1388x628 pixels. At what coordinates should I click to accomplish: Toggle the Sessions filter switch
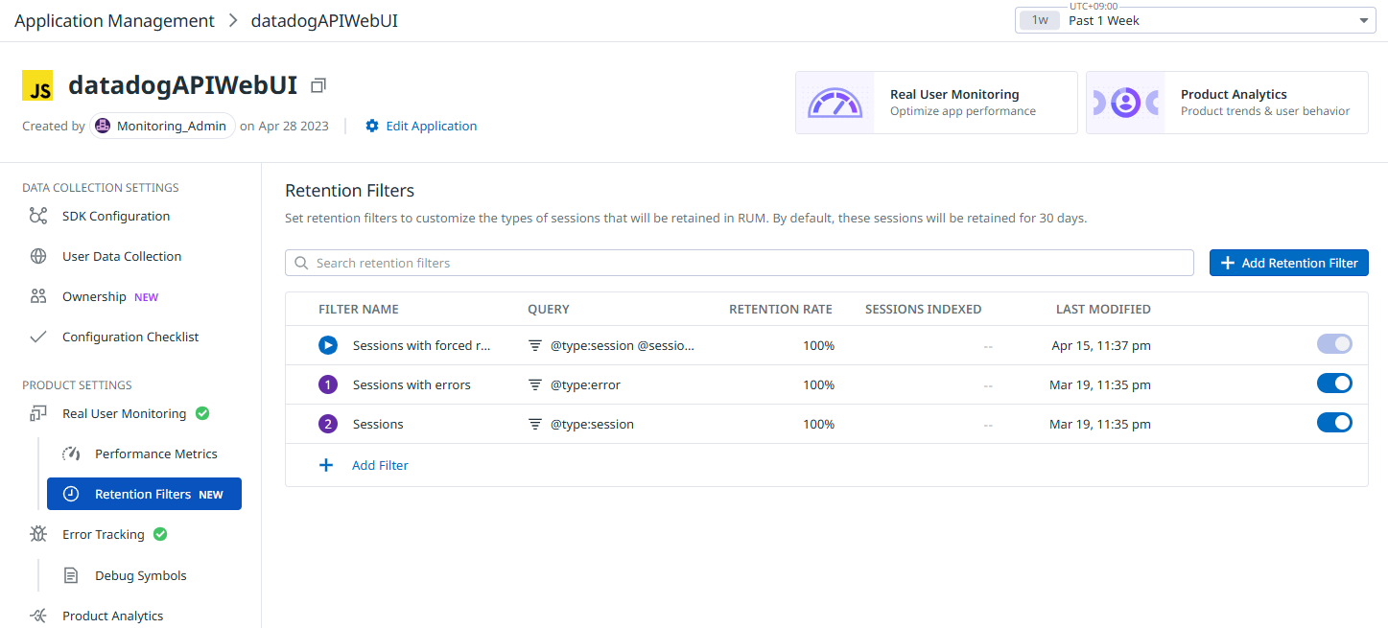(x=1334, y=422)
